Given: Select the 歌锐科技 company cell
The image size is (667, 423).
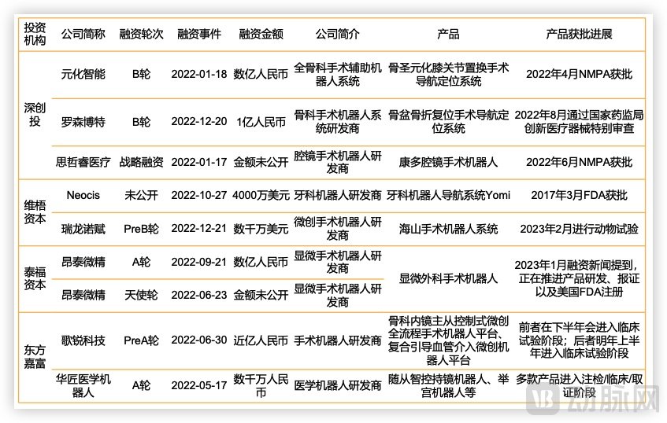Looking at the screenshot, I should click(83, 340).
